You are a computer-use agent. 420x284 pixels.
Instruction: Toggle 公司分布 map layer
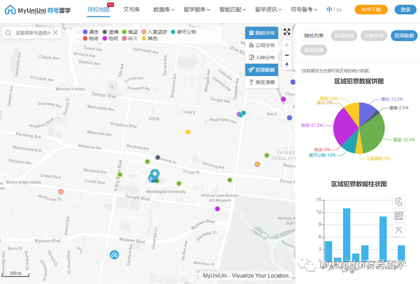pos(262,45)
